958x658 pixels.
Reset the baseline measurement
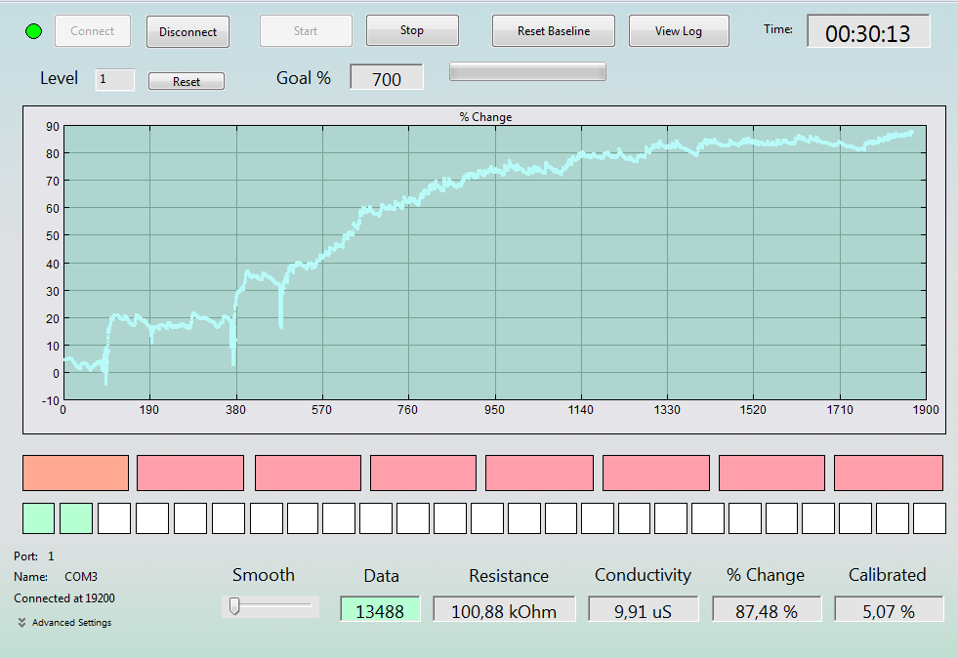coord(554,31)
